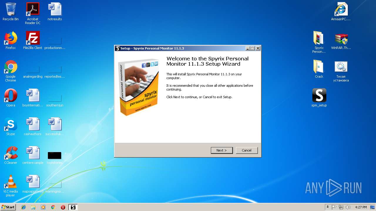376x211 pixels.
Task: Minimize the Spyrix setup window
Action: pyautogui.click(x=247, y=48)
